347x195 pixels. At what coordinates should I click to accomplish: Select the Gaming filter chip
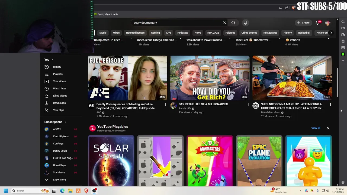click(155, 33)
